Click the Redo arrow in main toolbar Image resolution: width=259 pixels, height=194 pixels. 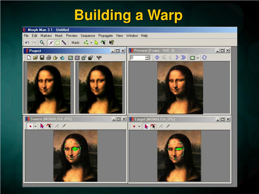34,42
